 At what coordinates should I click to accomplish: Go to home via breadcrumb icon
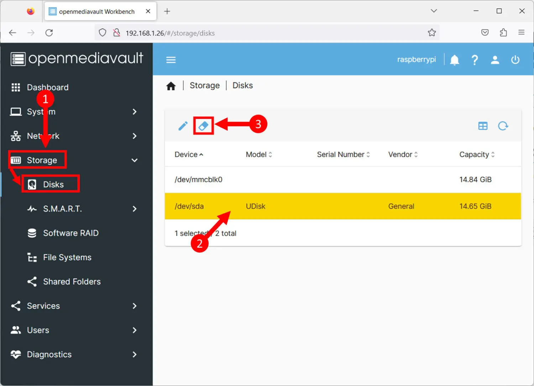point(171,86)
